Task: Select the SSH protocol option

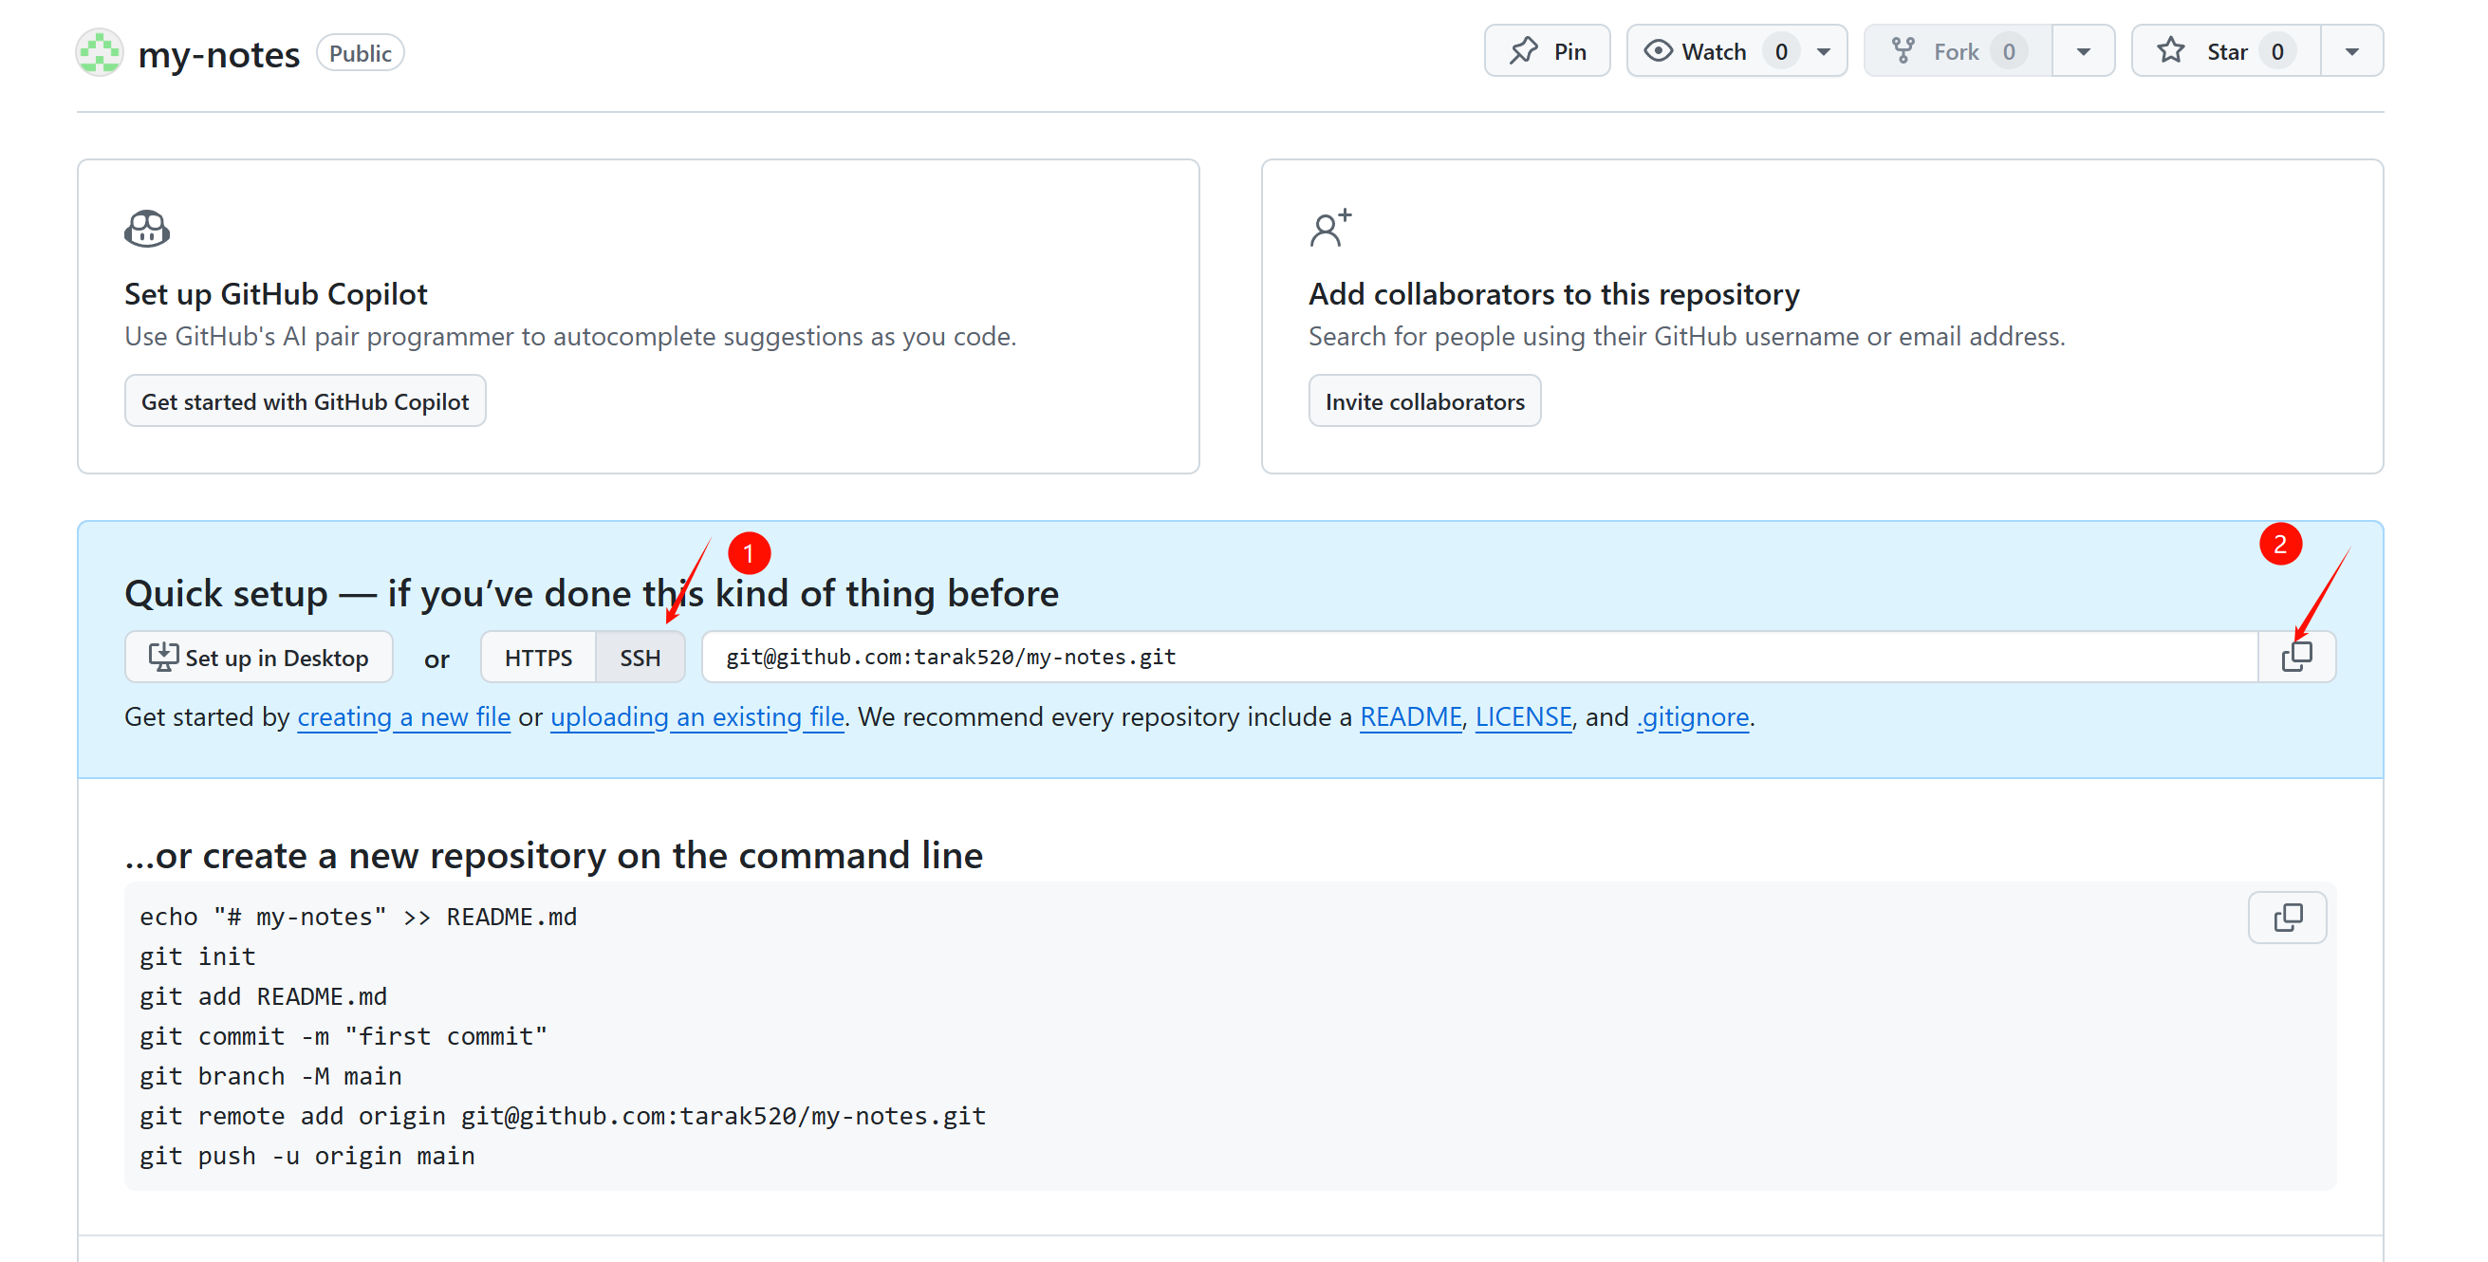Action: coord(640,658)
